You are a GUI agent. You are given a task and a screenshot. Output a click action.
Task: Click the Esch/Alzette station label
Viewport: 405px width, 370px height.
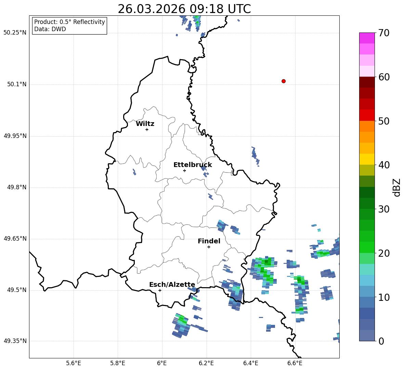coord(172,284)
